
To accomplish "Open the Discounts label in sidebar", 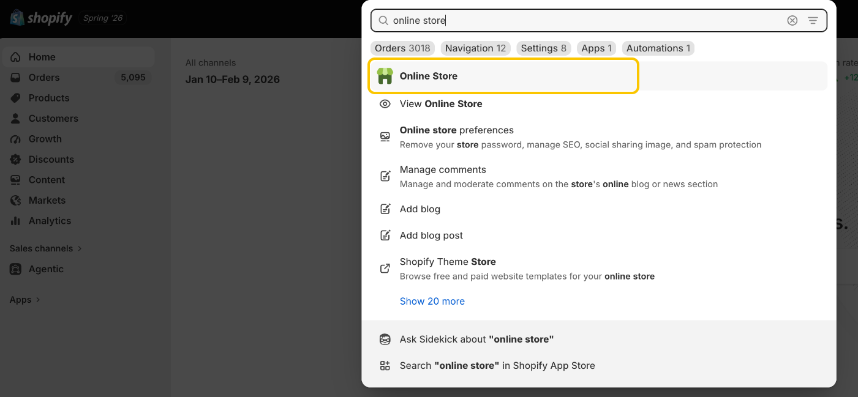I will tap(51, 160).
